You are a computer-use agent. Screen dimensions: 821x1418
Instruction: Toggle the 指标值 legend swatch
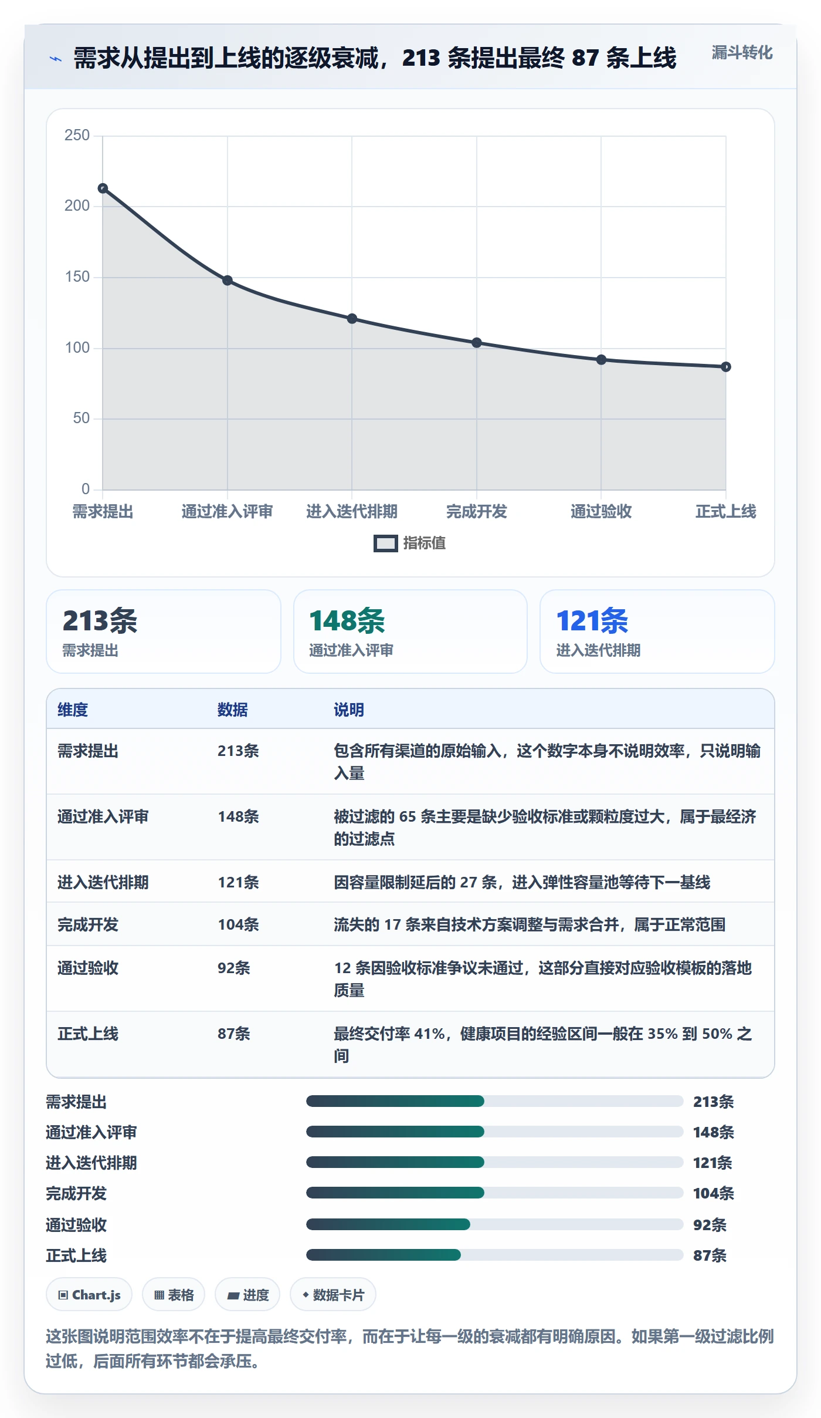coord(385,543)
